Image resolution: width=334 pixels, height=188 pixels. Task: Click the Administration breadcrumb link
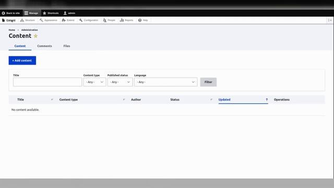click(29, 30)
